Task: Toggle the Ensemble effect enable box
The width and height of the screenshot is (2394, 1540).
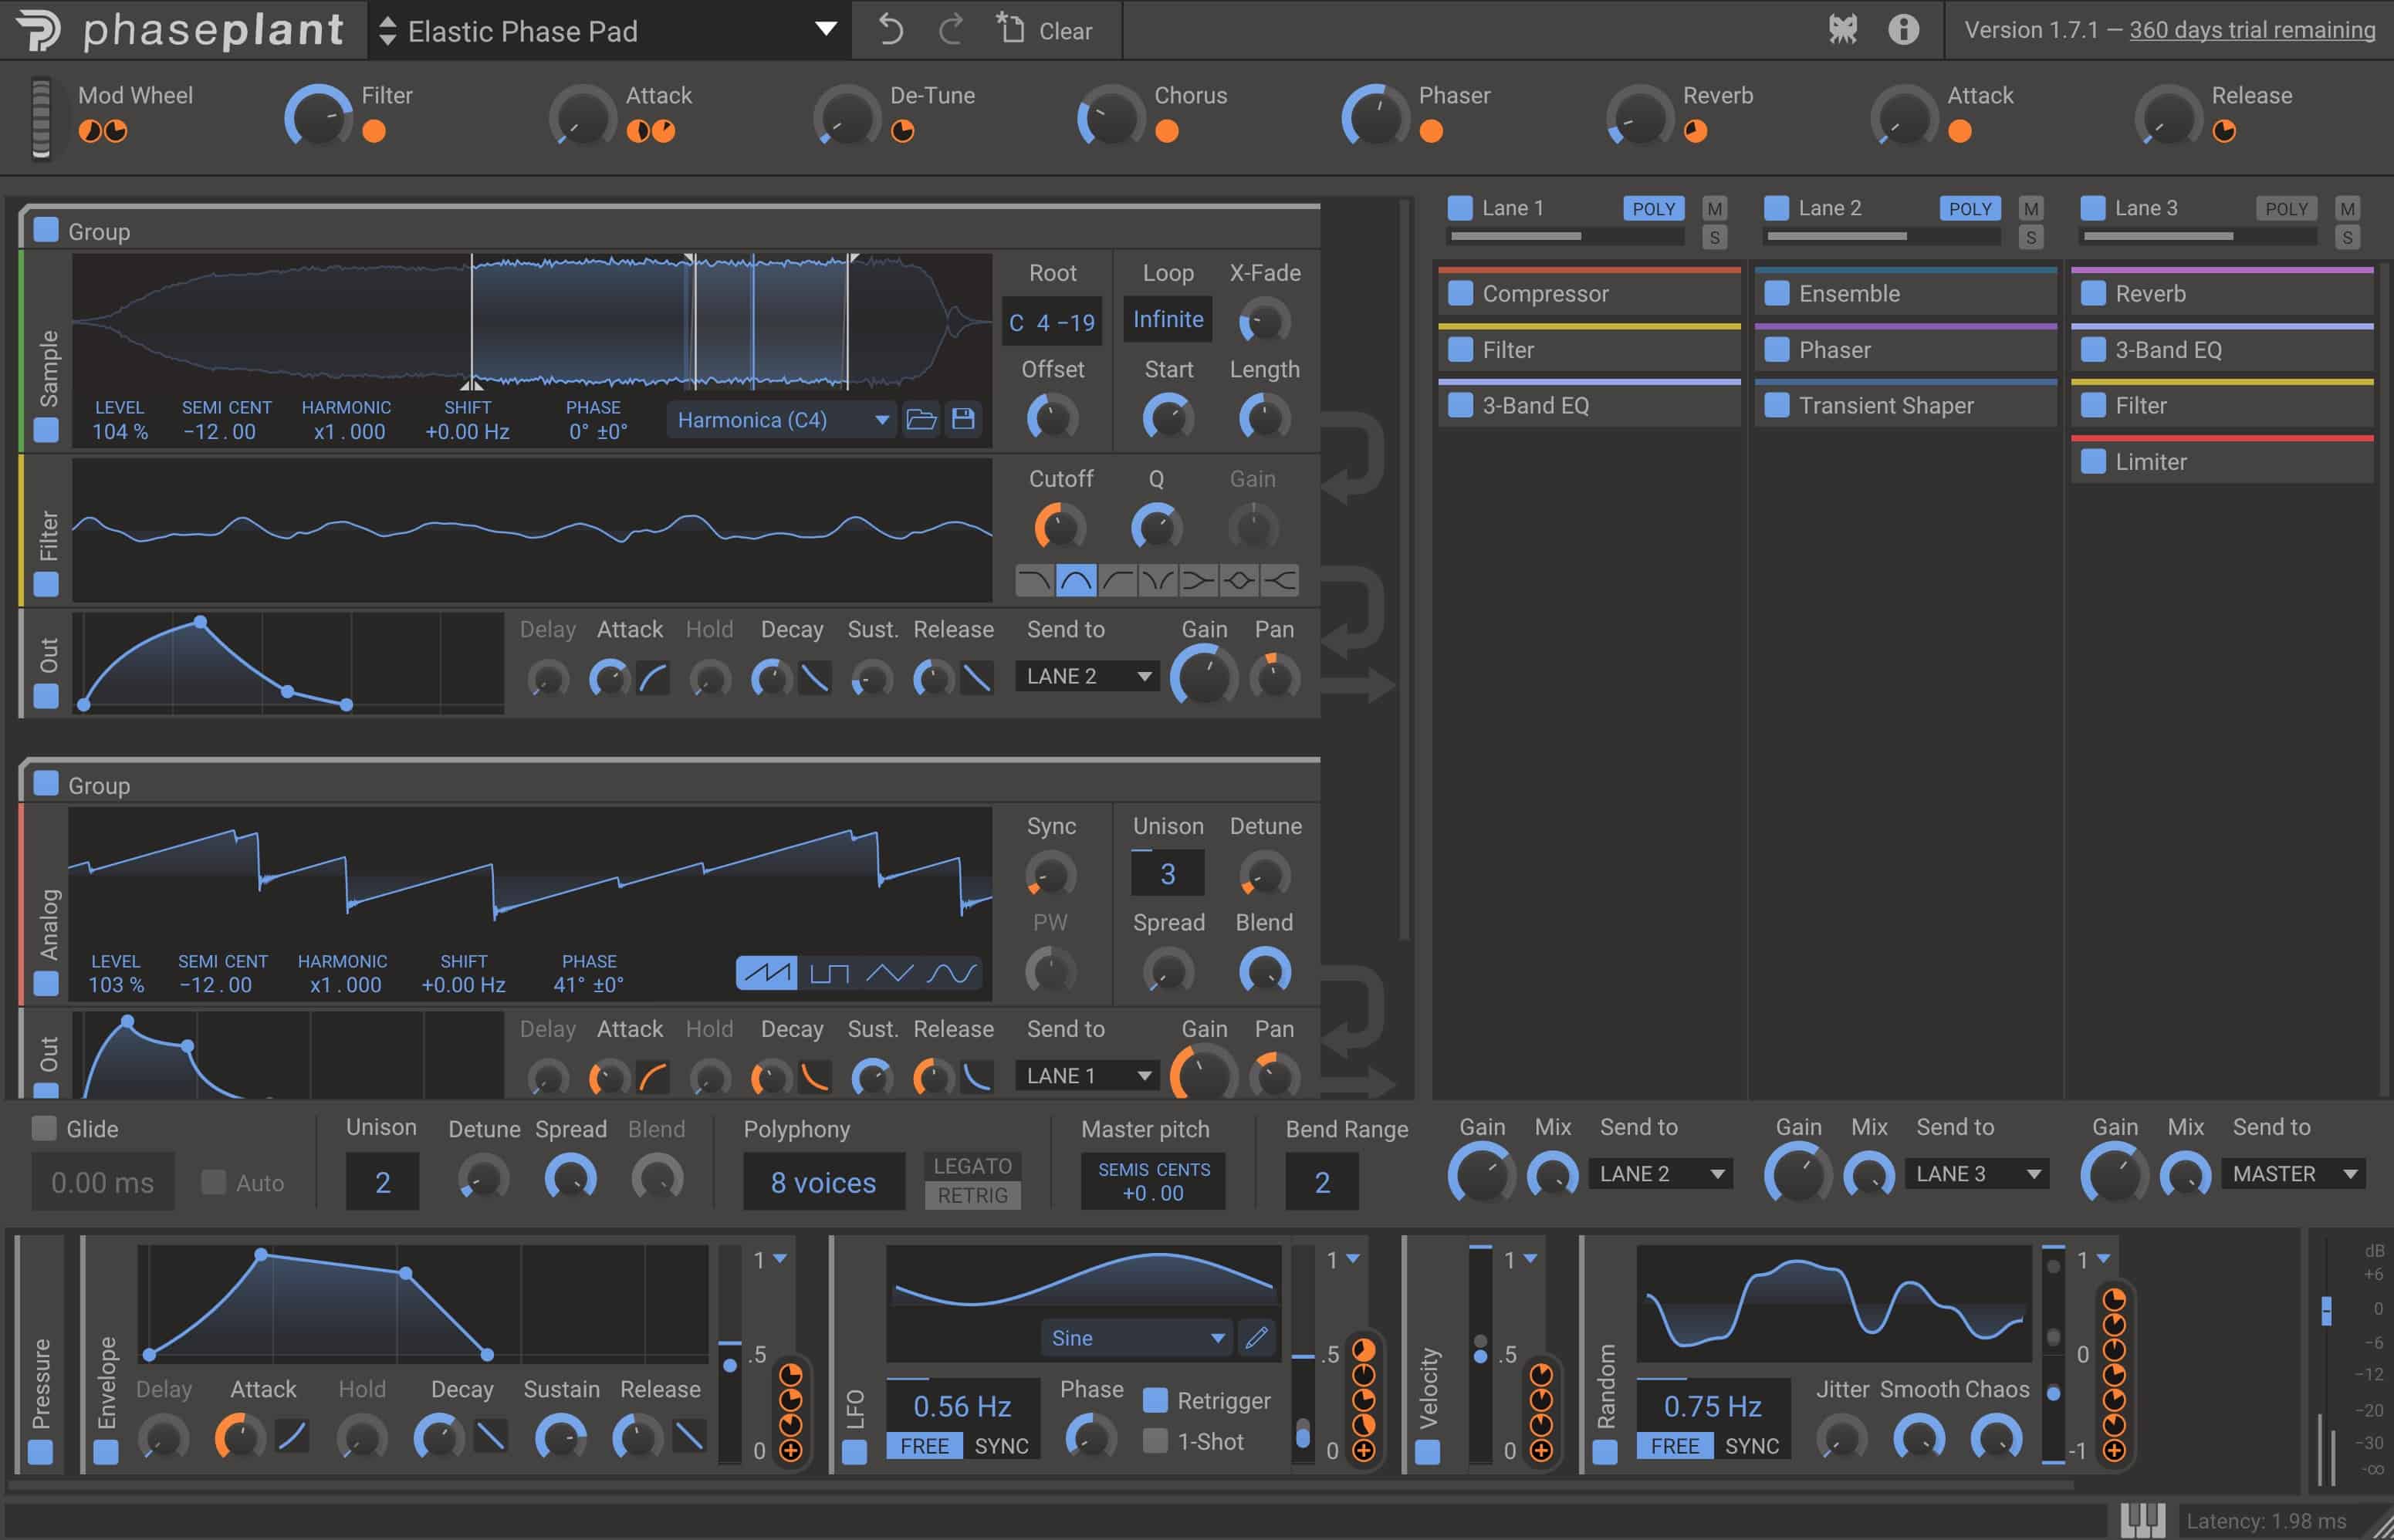Action: point(1776,293)
